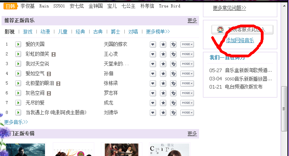Image resolution: width=289 pixels, height=156 pixels.
Task: Click the 在线客服 customer service button
Action: pyautogui.click(x=242, y=30)
